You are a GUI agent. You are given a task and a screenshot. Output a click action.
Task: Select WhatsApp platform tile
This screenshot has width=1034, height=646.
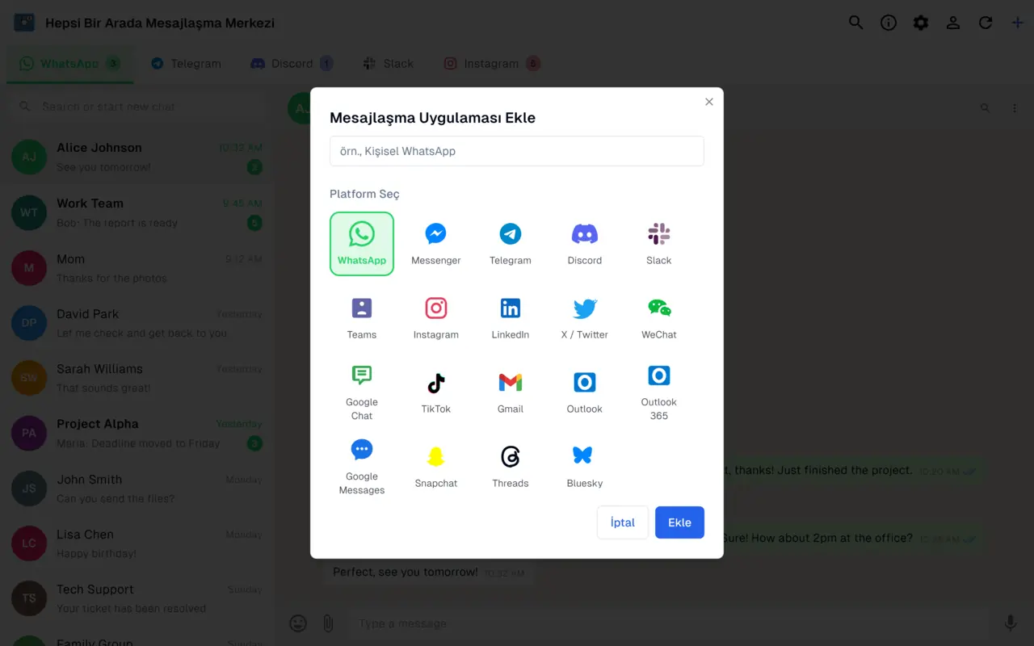coord(362,244)
